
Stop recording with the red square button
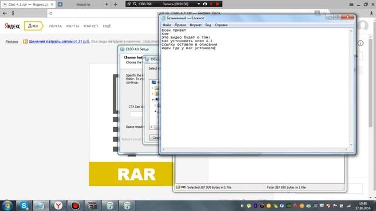(x=217, y=4)
